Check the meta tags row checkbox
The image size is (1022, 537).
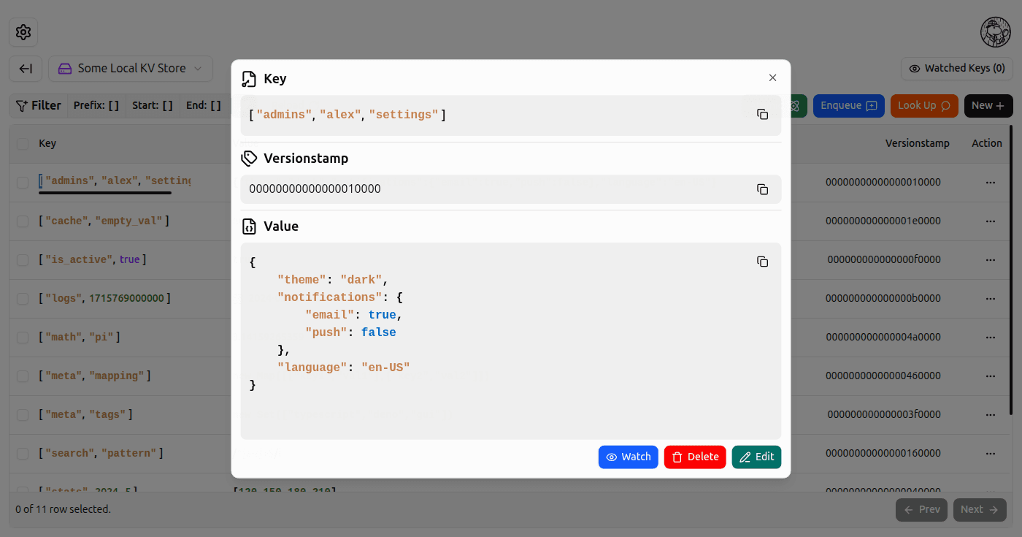coord(23,415)
